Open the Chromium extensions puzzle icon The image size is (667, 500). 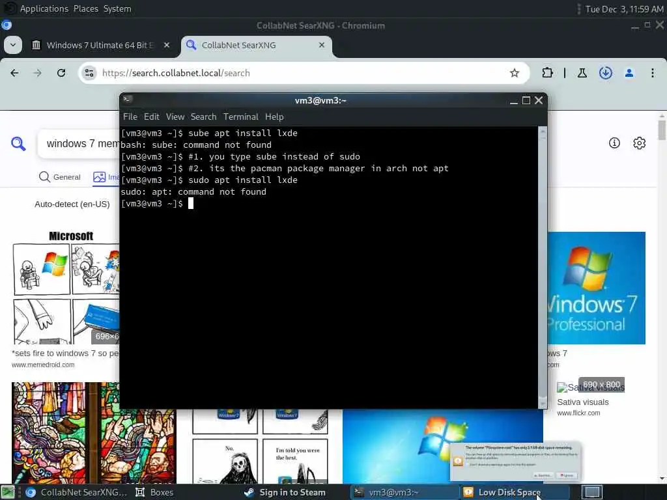point(547,73)
